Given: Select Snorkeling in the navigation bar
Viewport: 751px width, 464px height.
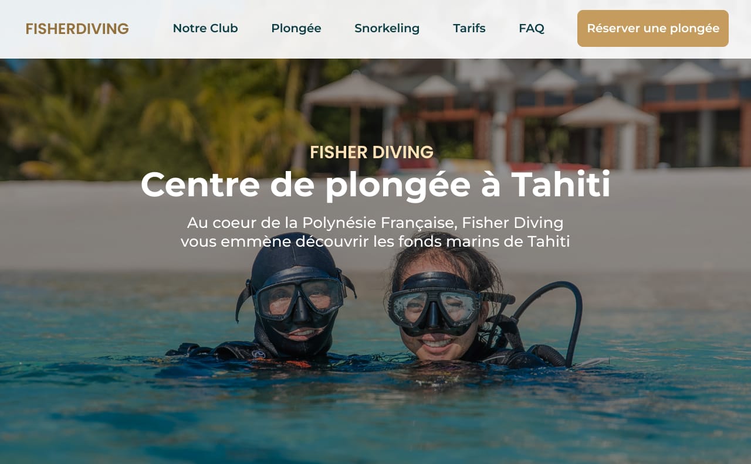Looking at the screenshot, I should (x=387, y=28).
